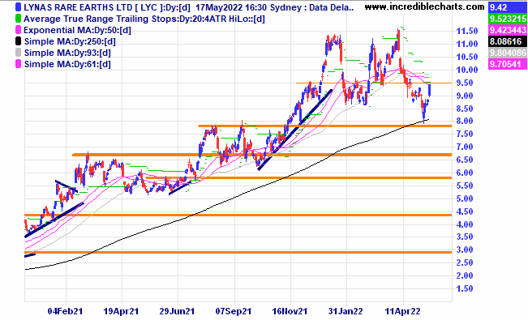Click the 19Apr21 date axis label
Screen dimensions: 528x320
tap(121, 311)
